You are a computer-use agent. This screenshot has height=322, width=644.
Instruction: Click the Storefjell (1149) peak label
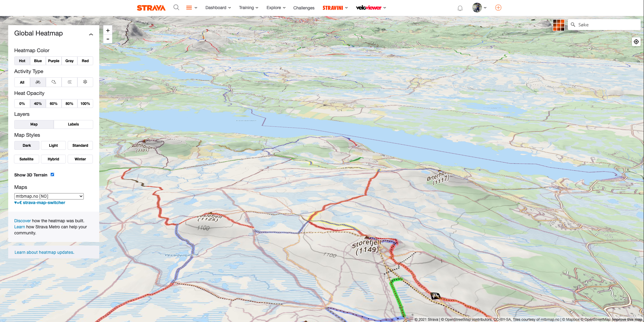pyautogui.click(x=366, y=247)
